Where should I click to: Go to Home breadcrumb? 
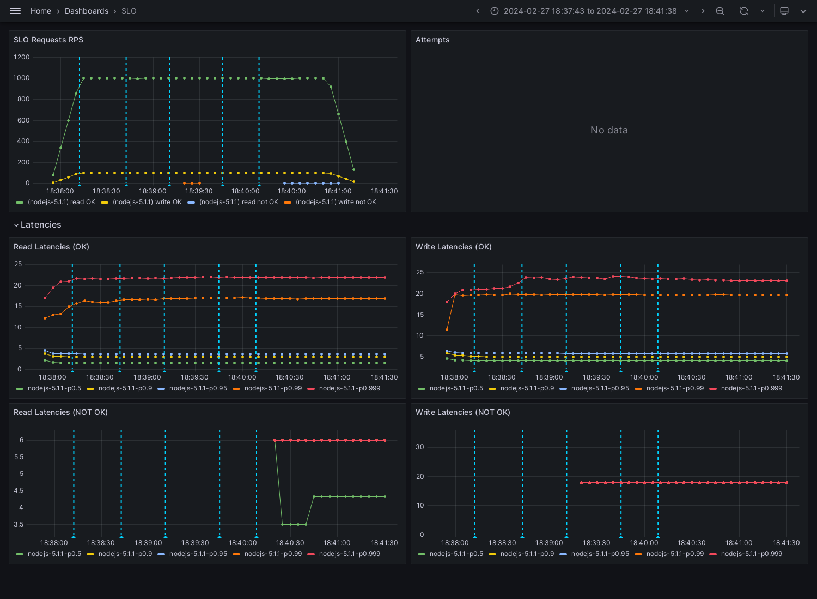41,11
